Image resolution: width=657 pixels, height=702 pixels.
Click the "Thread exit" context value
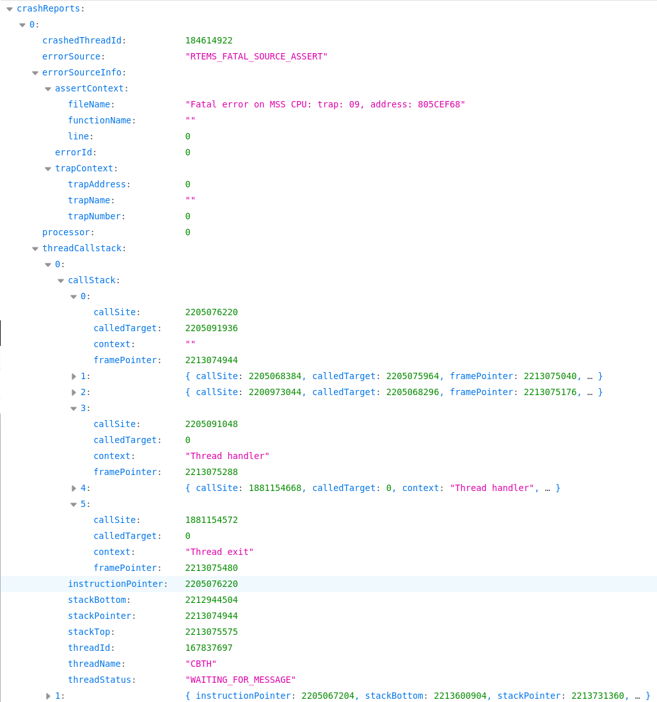pyautogui.click(x=219, y=552)
